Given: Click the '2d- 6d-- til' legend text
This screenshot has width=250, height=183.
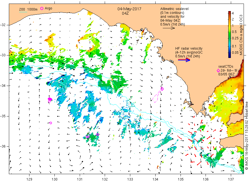Looking at the screenshot, I should (229, 70).
